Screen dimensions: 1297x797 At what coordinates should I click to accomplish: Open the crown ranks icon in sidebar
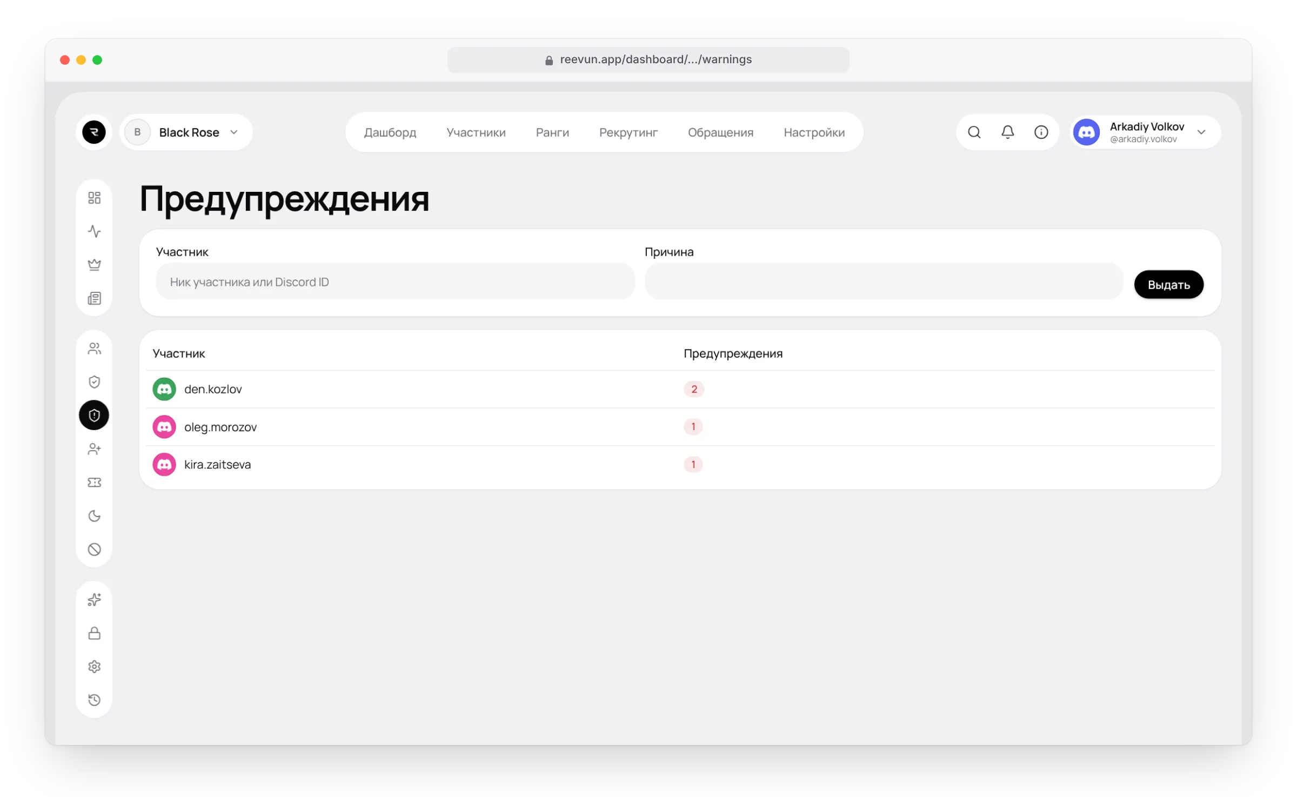[94, 265]
